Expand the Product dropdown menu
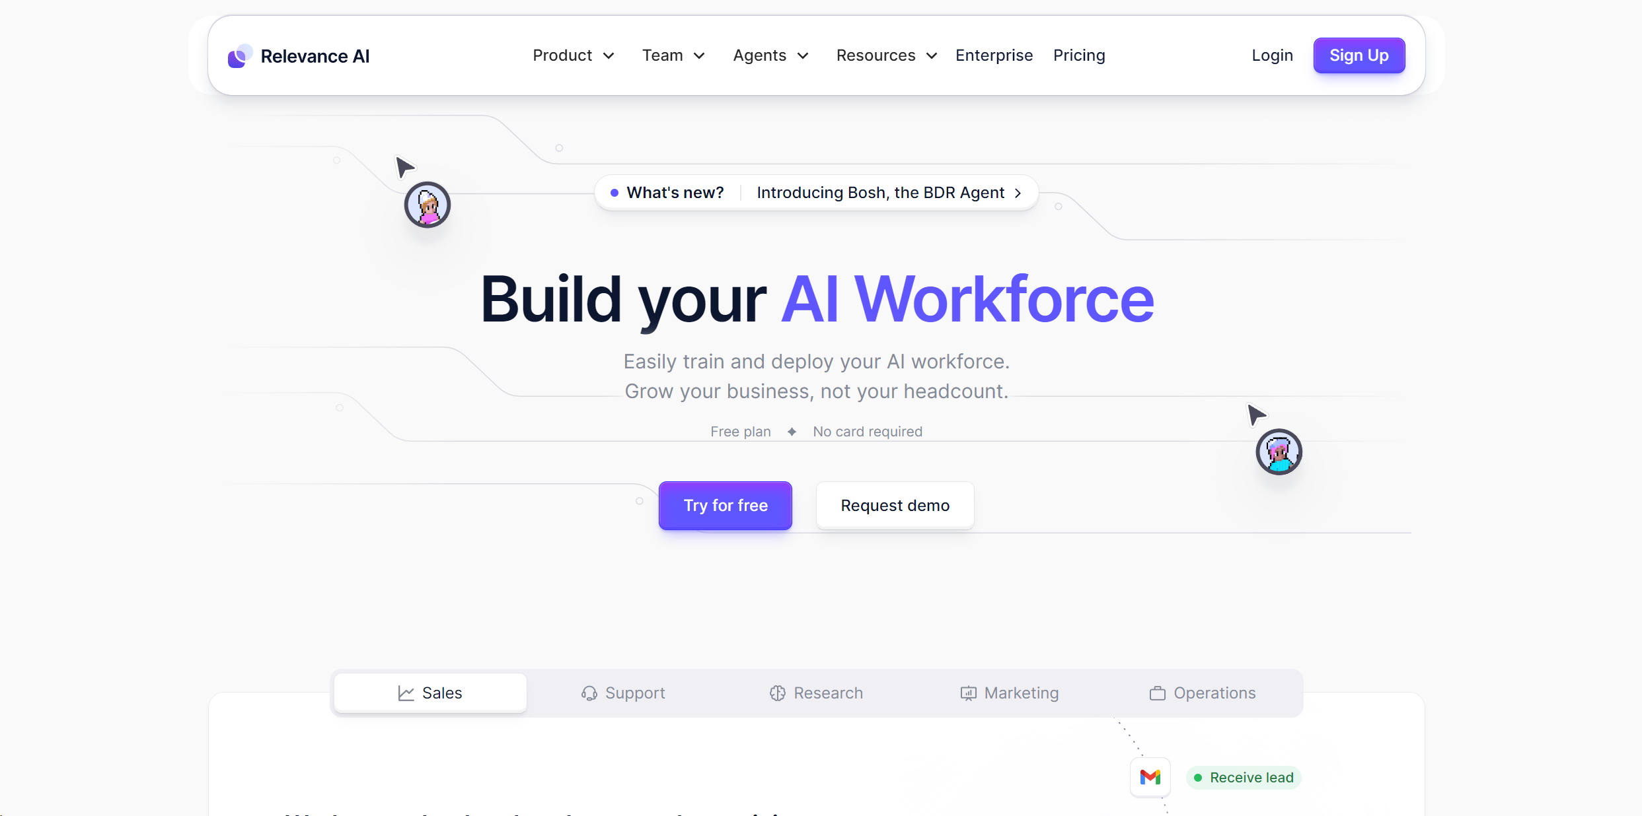The height and width of the screenshot is (816, 1642). [573, 54]
